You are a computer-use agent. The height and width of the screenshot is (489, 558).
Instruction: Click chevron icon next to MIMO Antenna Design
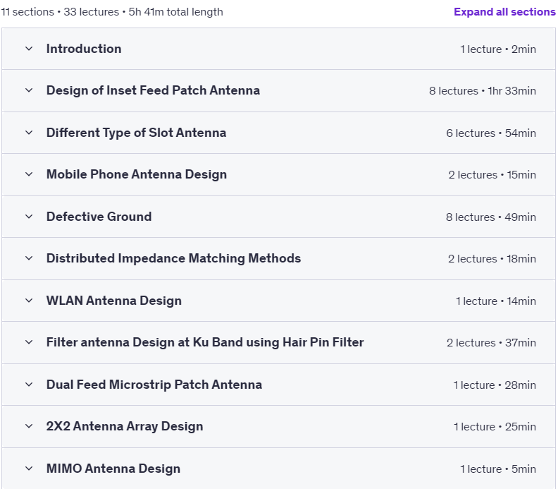[x=29, y=469]
